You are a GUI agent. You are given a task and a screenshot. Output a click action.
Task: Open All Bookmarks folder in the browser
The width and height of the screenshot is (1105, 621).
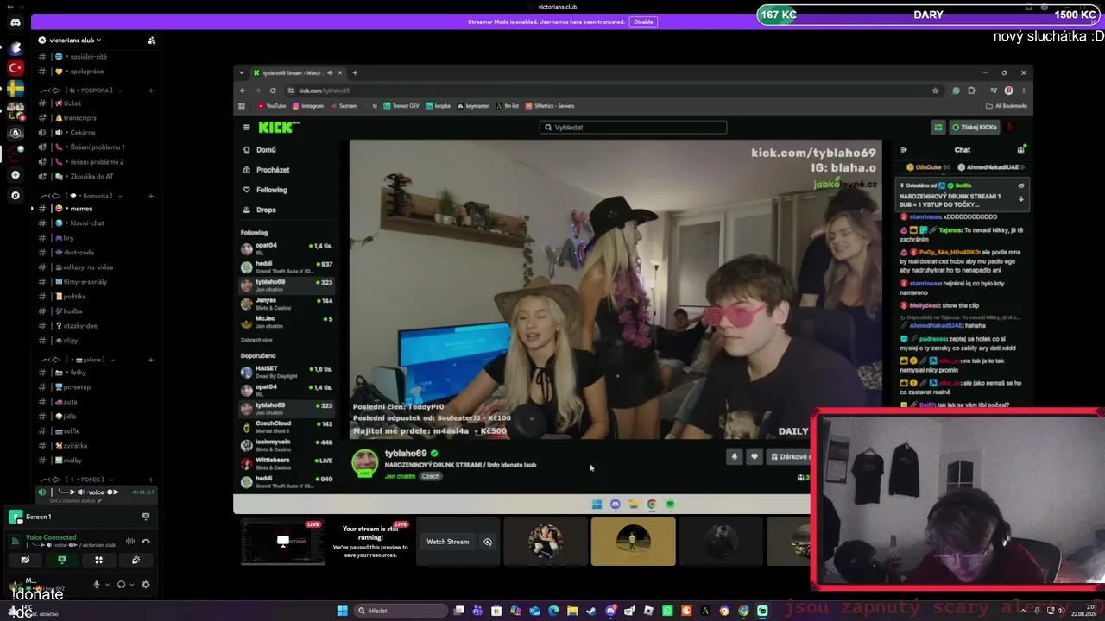(x=1007, y=106)
